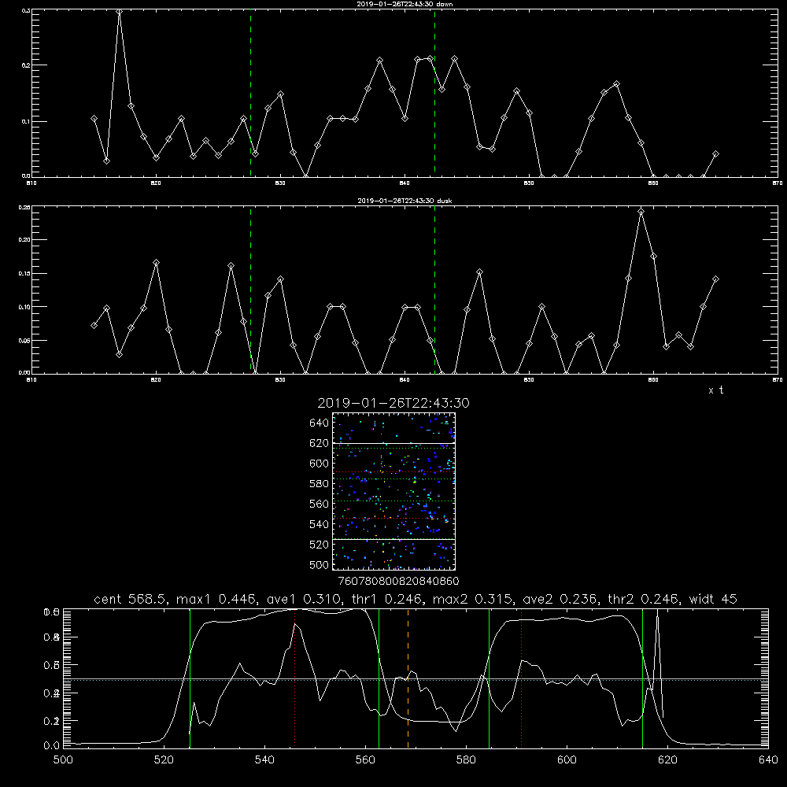
Task: Click the tallest diamond marker in dawn plot
Action: click(119, 11)
